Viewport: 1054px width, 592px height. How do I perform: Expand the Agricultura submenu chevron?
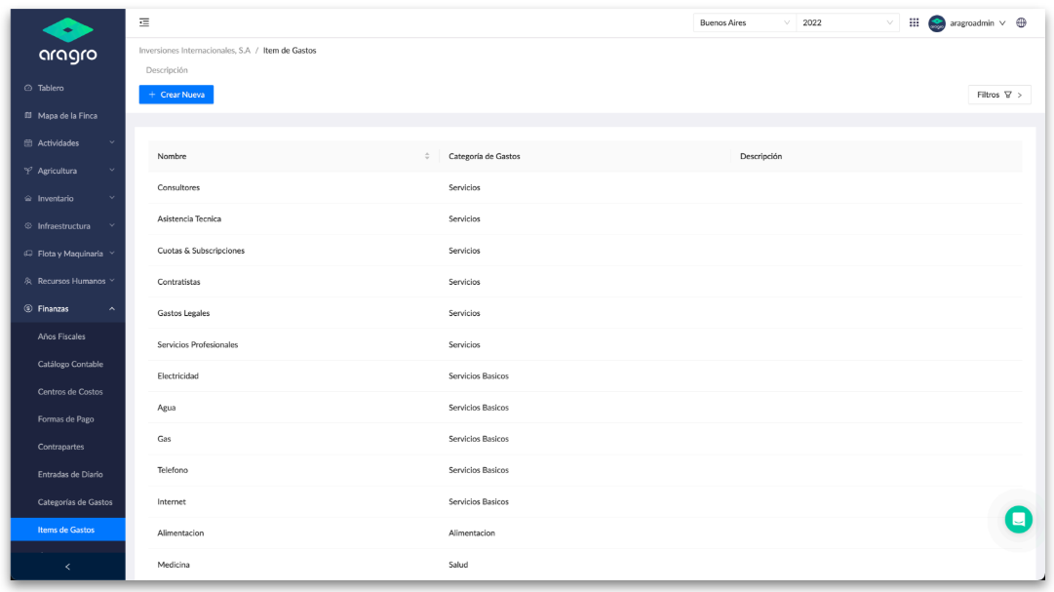click(112, 171)
